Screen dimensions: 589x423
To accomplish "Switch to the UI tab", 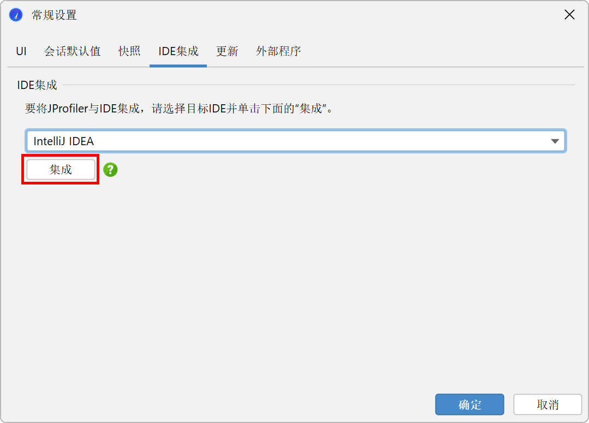I will pyautogui.click(x=21, y=51).
